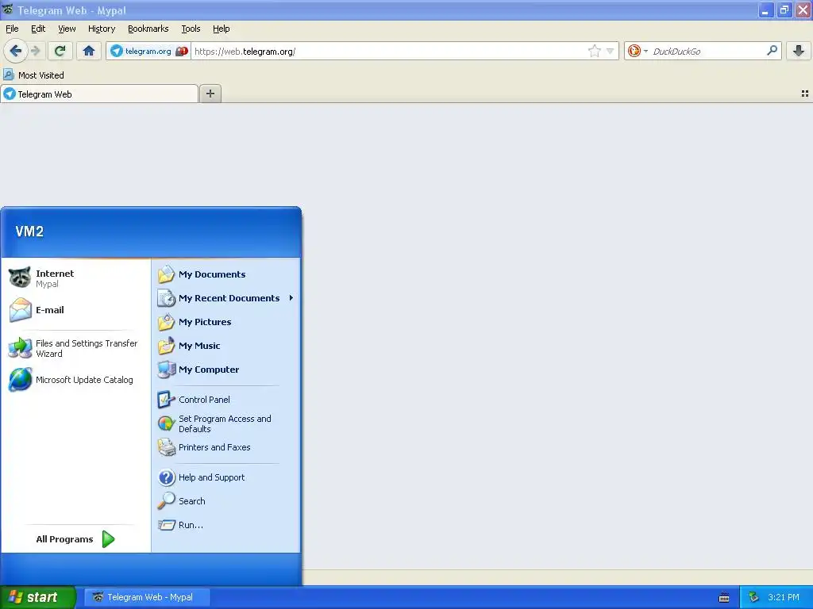Open Control Panel

point(226,400)
